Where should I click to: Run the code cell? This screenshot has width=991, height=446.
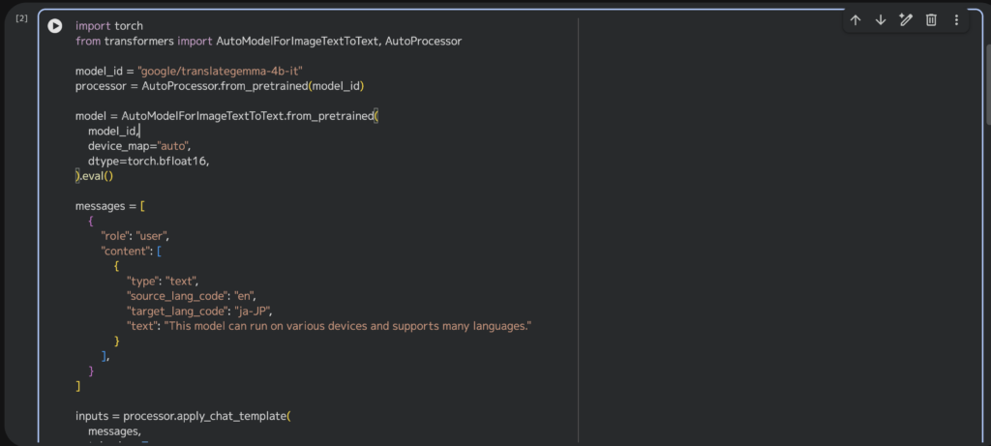[55, 26]
